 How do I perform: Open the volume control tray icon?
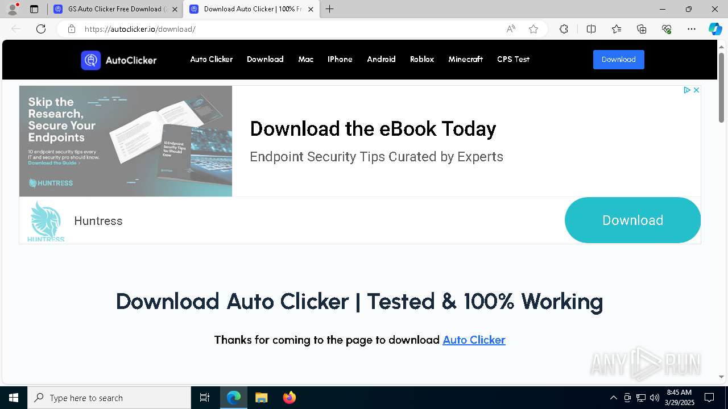(655, 398)
